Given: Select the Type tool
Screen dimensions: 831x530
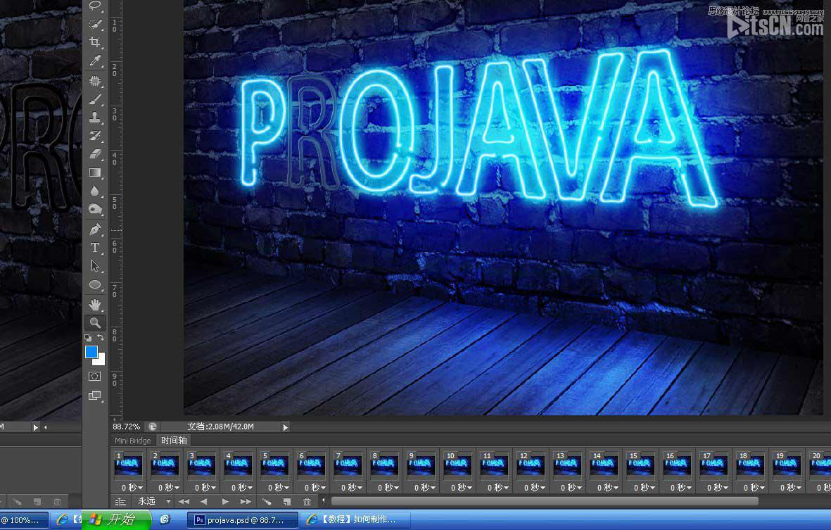Looking at the screenshot, I should coord(94,248).
